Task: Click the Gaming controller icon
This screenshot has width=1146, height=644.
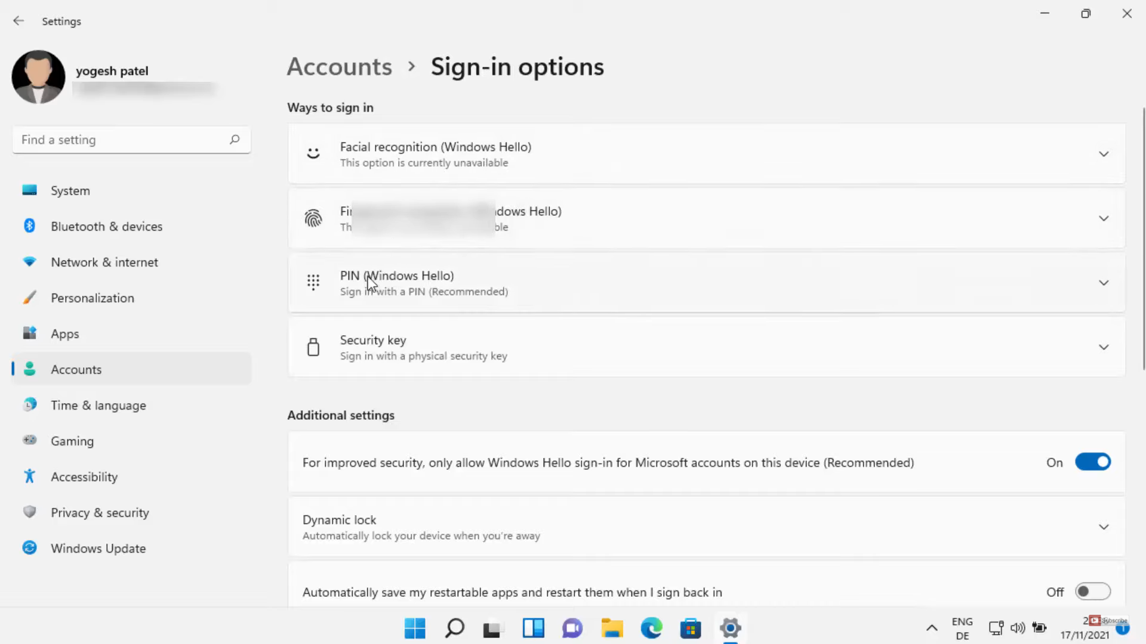Action: 29,440
